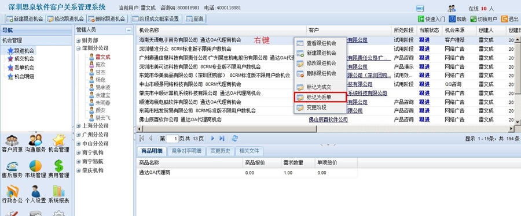Click 修改跟进机会 toolbar button
Image resolution: width=521 pixels, height=216 pixels.
65,19
